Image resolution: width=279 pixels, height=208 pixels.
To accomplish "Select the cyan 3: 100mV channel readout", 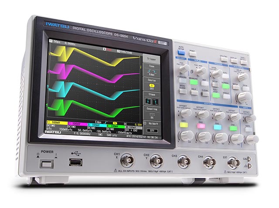I will 97,125.
